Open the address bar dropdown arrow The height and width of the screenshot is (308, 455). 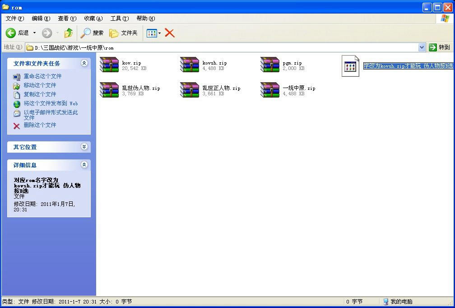click(422, 47)
